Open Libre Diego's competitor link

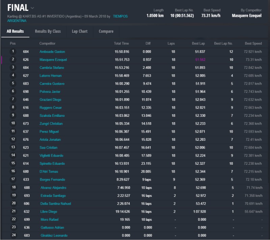click(x=49, y=212)
